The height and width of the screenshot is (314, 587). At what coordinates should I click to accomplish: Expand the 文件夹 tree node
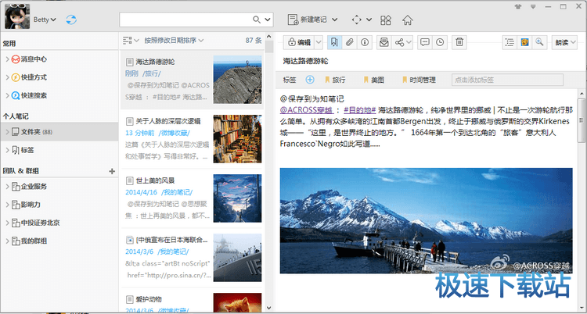pyautogui.click(x=8, y=132)
